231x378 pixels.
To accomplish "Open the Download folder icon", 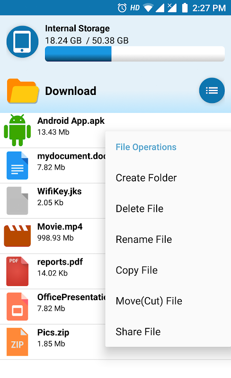I will (23, 91).
